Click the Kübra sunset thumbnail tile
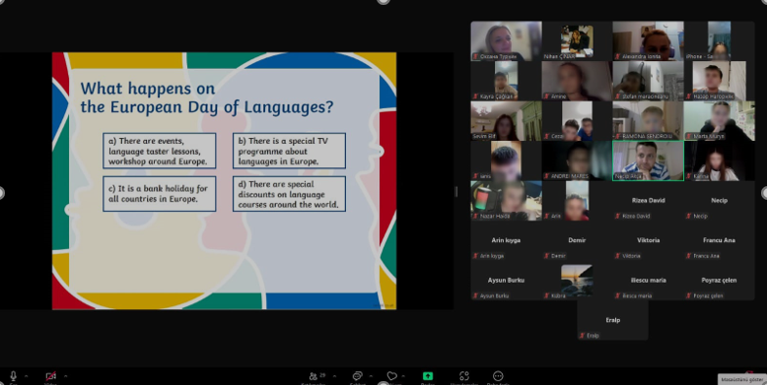Viewport: 767px width, 385px height. (577, 281)
